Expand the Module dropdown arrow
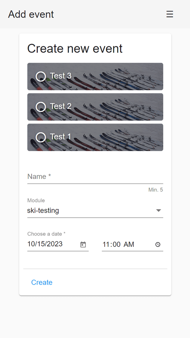The height and width of the screenshot is (338, 190). click(x=159, y=210)
